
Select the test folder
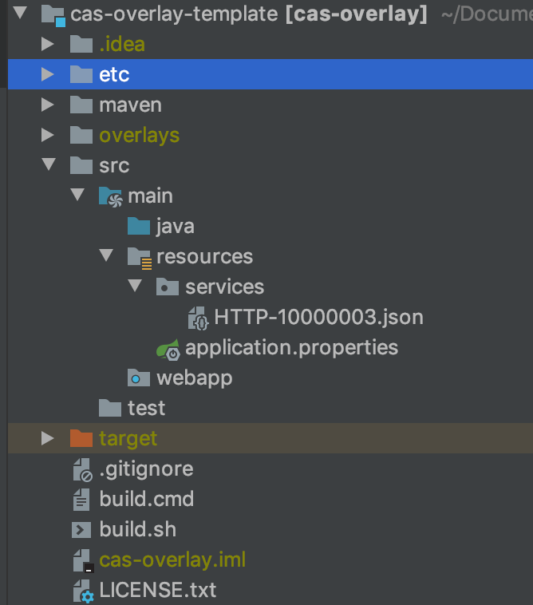tap(146, 408)
